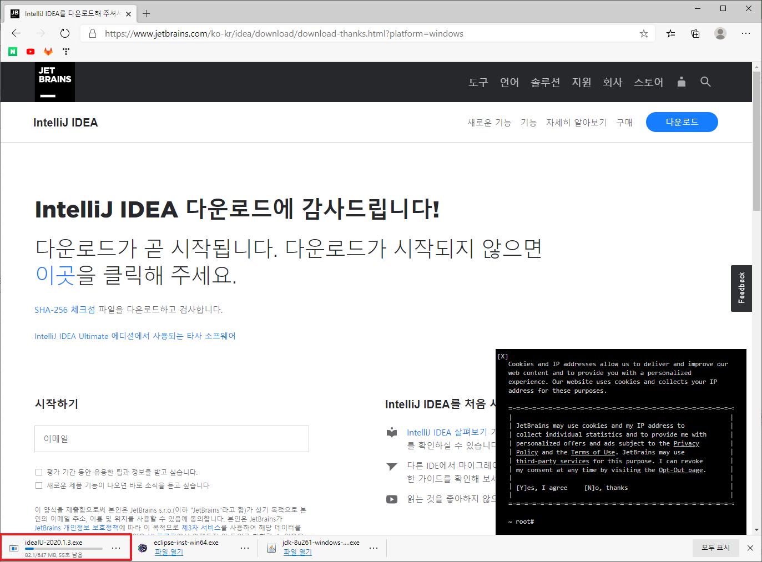The width and height of the screenshot is (762, 562).
Task: Open JetBrains 개인정보 보호정책 link
Action: [80, 528]
